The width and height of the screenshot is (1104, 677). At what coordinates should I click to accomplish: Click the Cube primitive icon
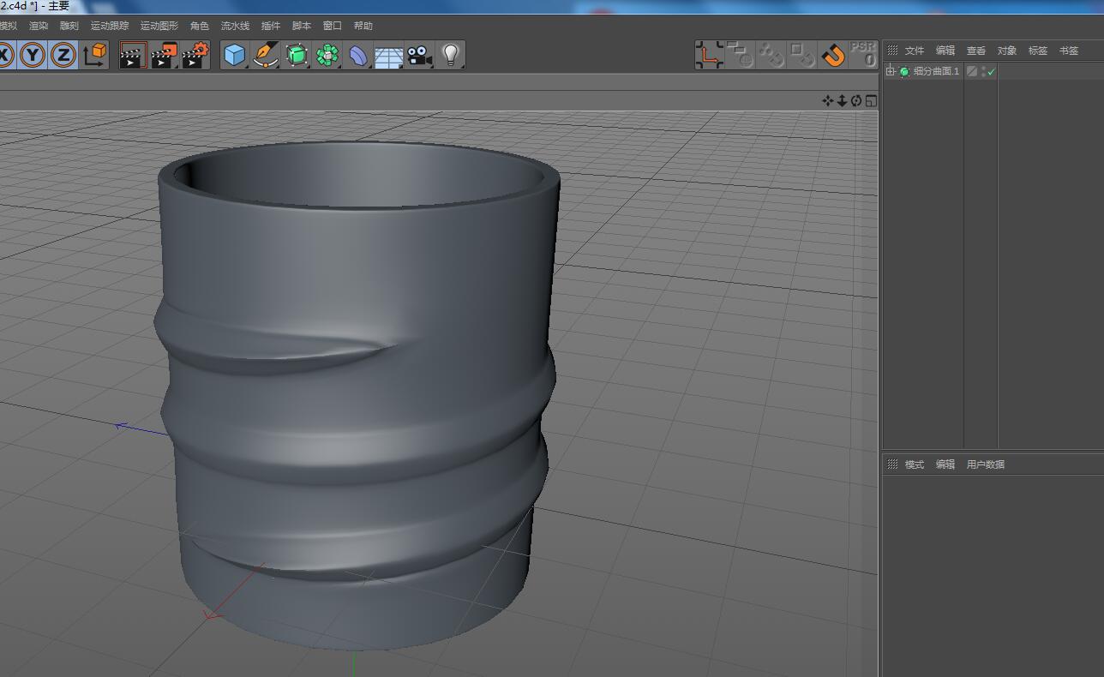[x=233, y=56]
